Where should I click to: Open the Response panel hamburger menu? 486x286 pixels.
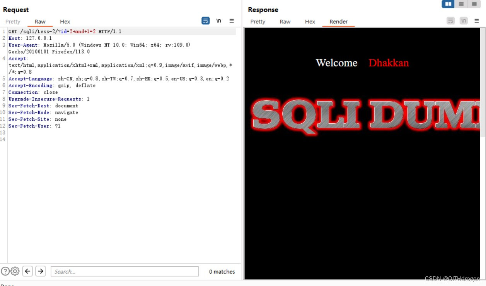477,21
